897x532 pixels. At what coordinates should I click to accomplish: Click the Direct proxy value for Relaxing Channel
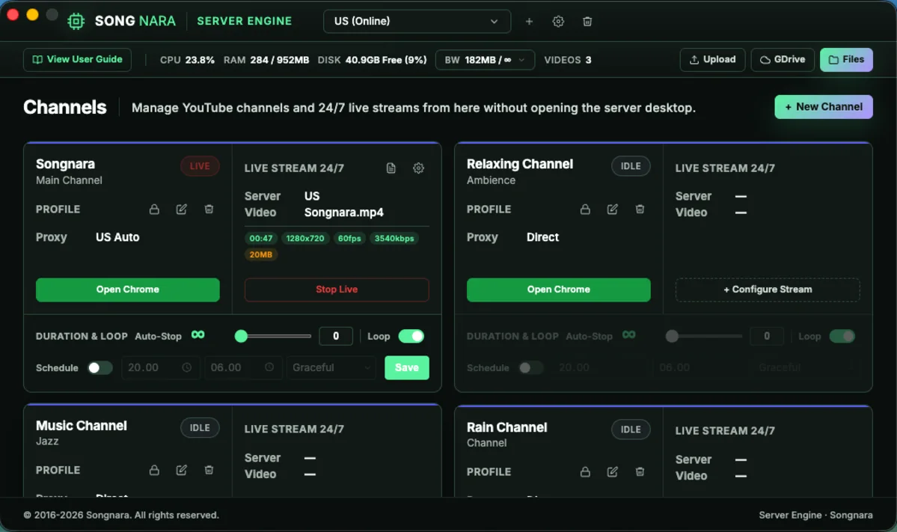pos(542,237)
